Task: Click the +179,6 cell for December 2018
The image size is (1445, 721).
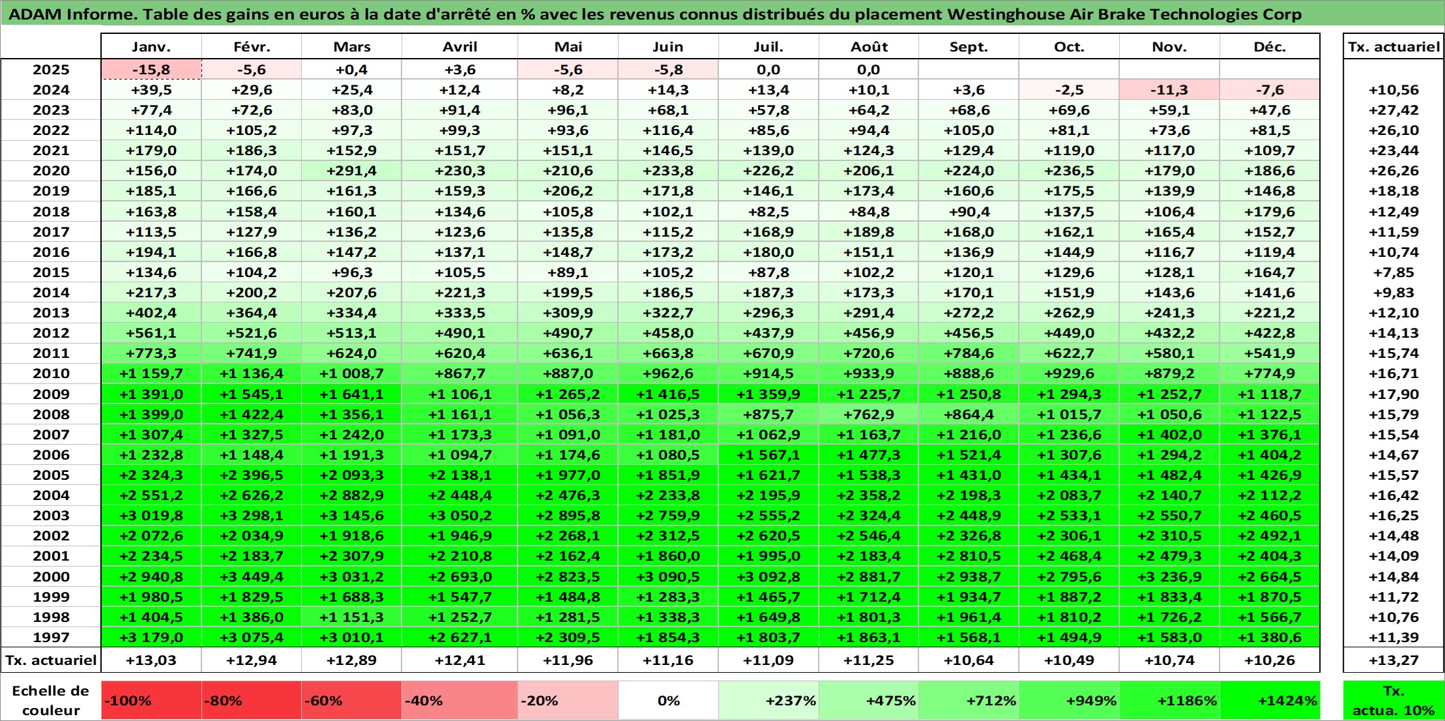Action: click(1270, 212)
